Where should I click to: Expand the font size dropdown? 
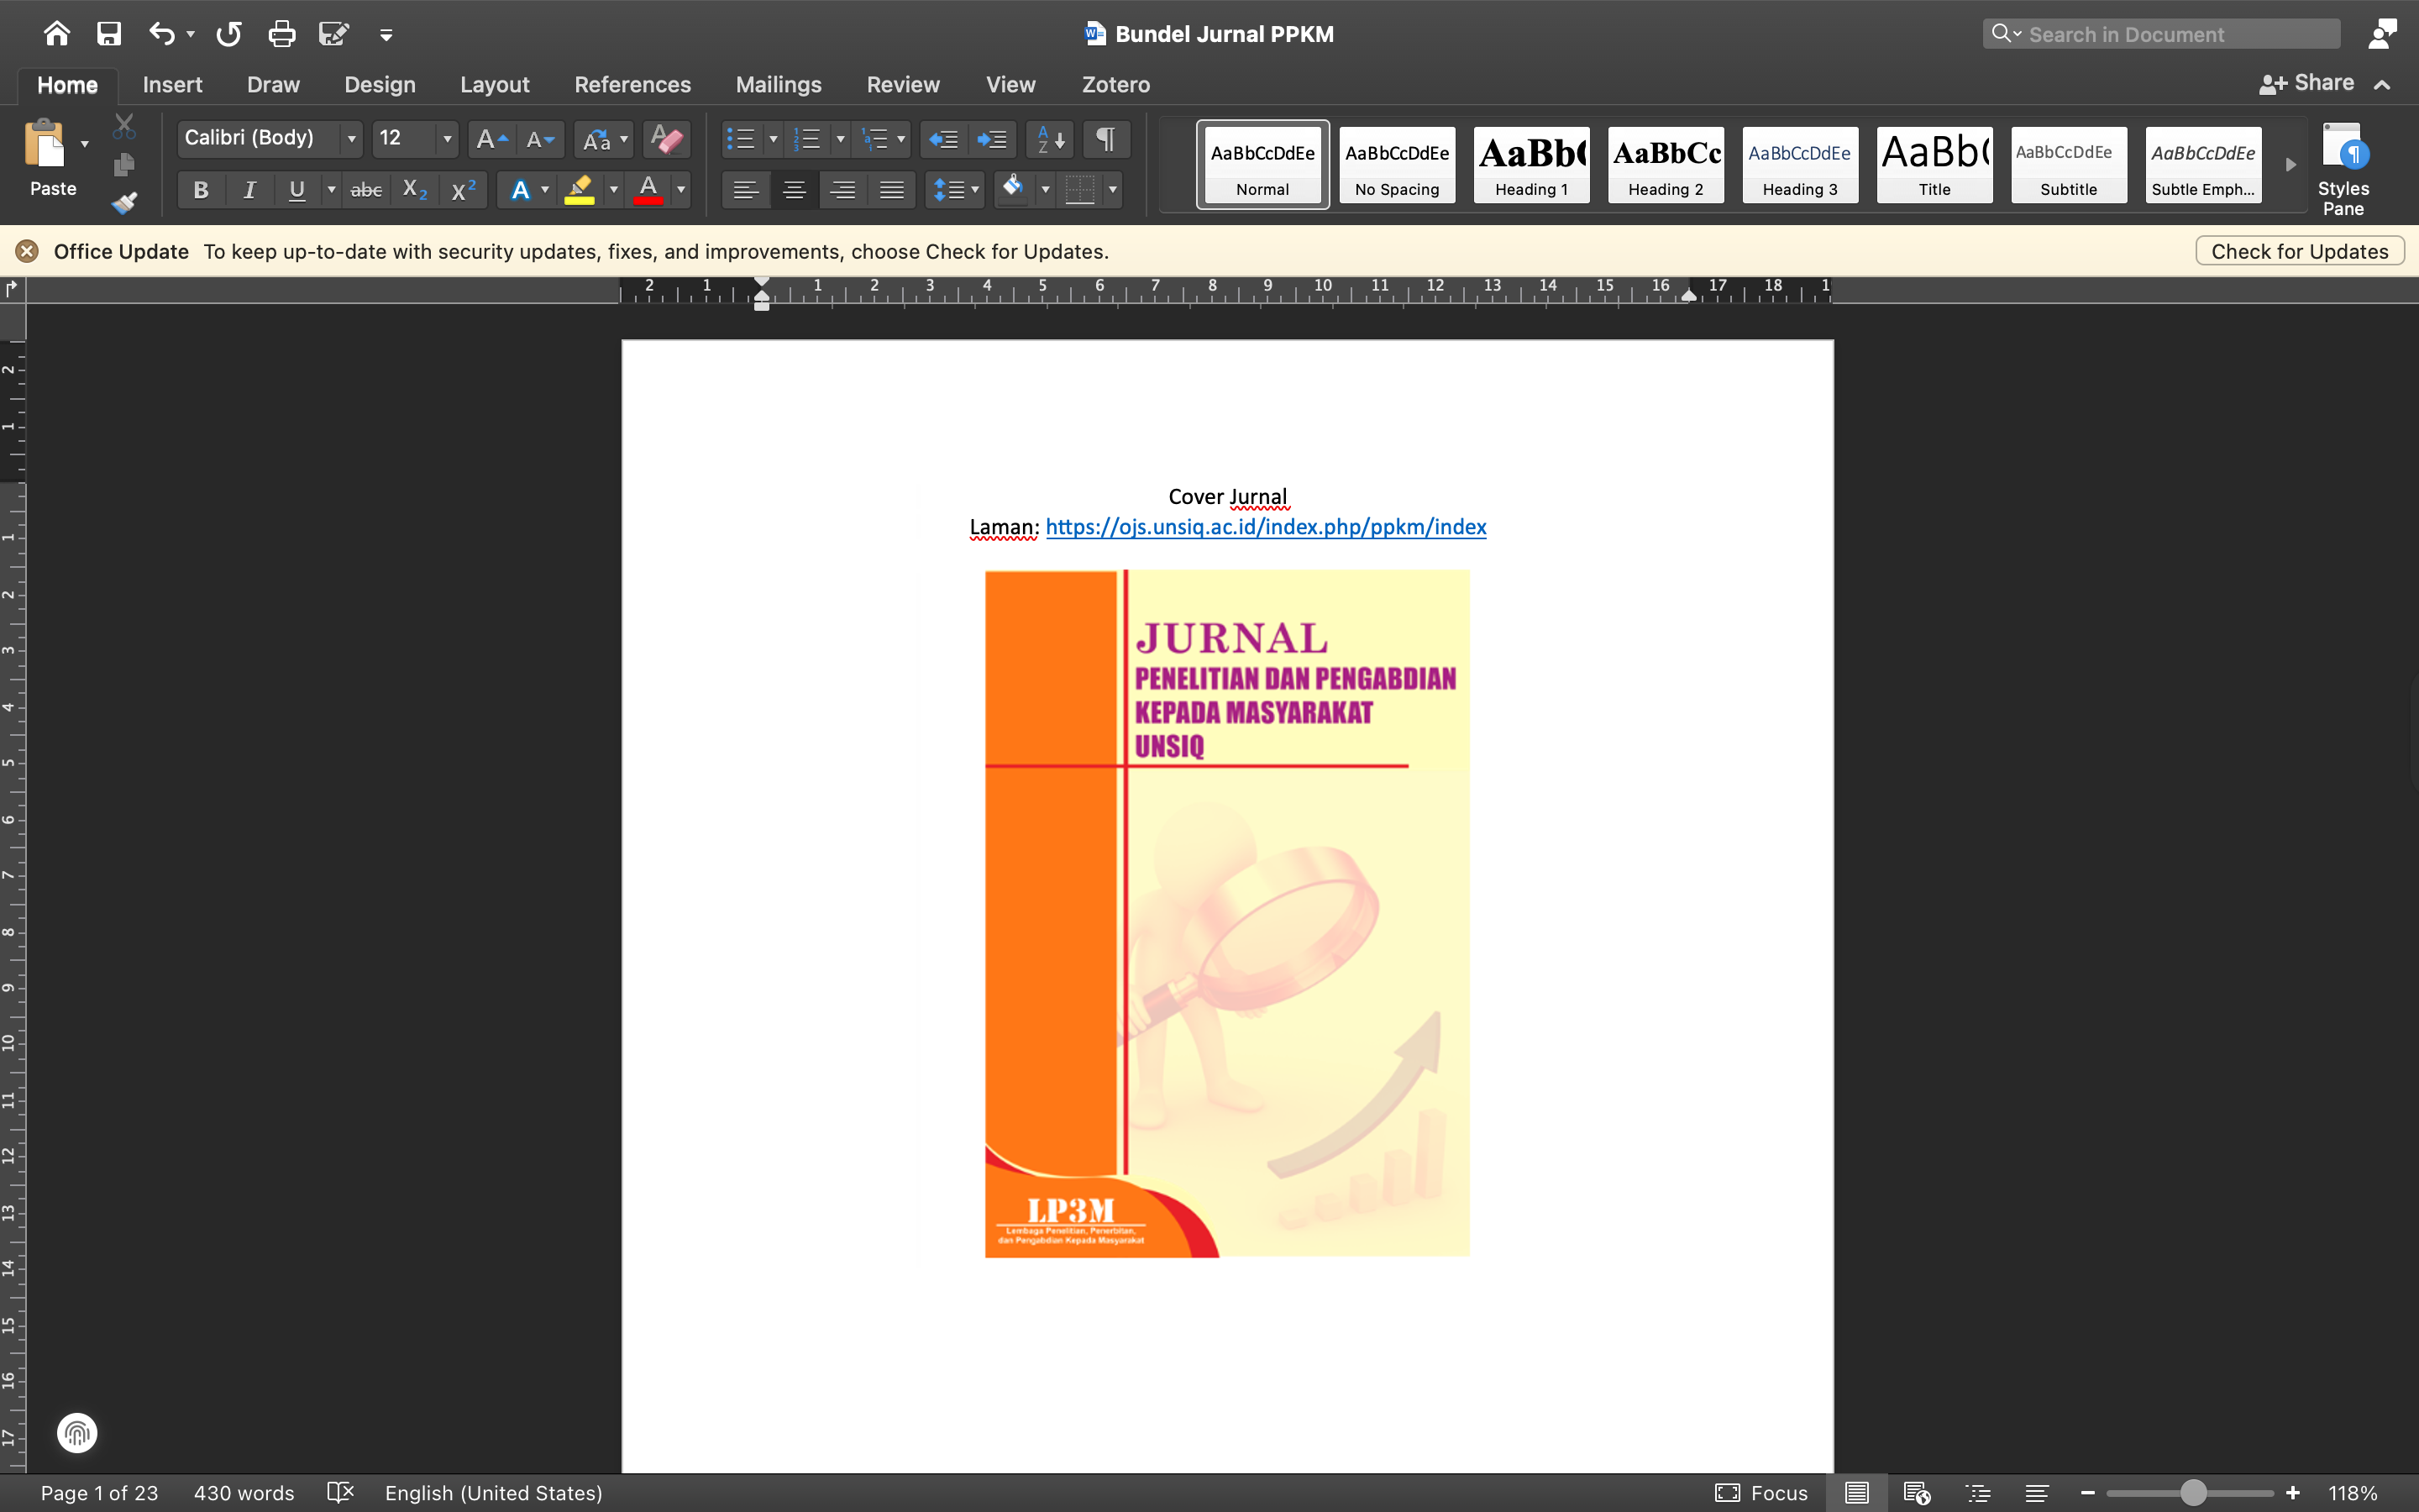coord(447,139)
